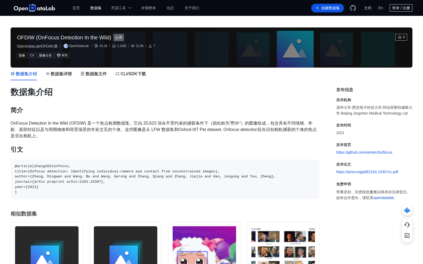Click the opendatalab contact link
The height and width of the screenshot is (264, 423).
click(x=383, y=198)
